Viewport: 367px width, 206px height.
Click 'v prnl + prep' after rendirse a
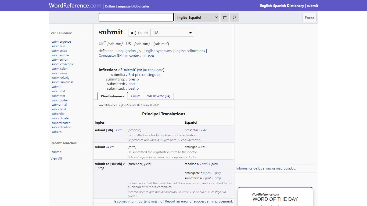[208, 164]
